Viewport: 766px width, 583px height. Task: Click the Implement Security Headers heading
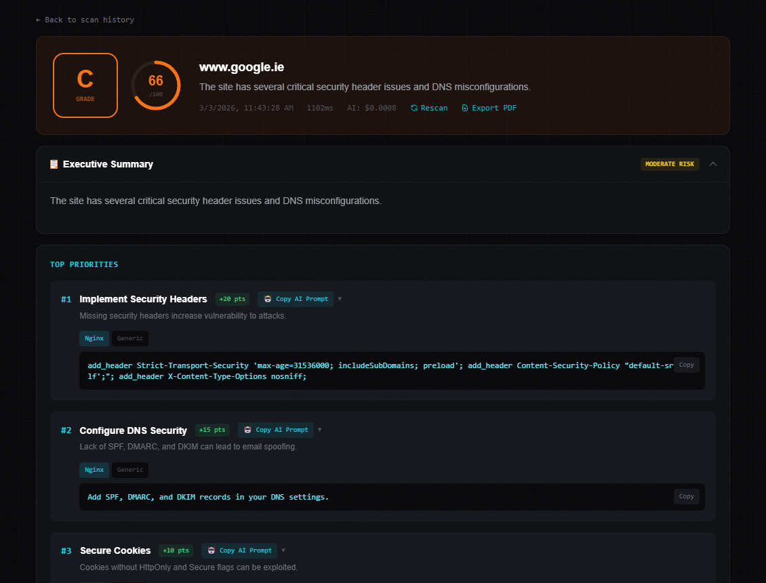click(143, 299)
